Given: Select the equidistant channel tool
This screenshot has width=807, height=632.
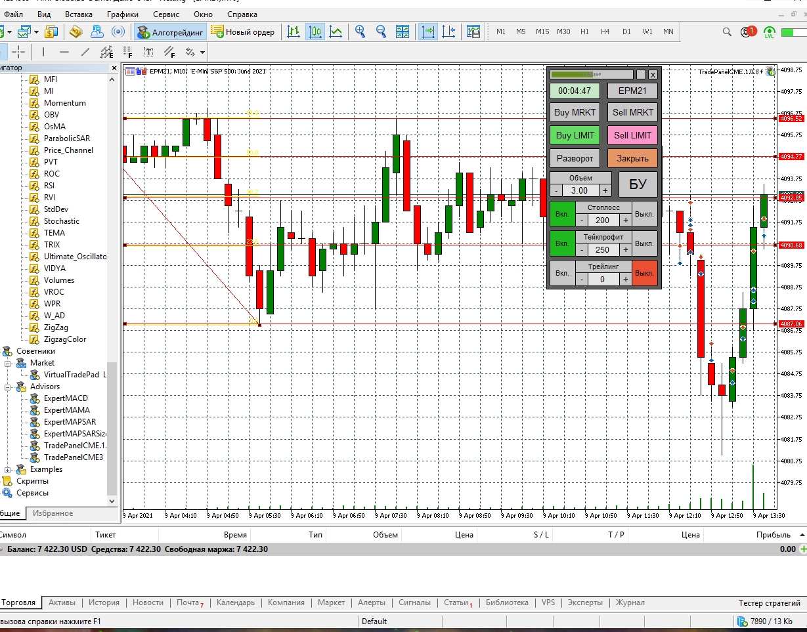Looking at the screenshot, I should (x=106, y=52).
